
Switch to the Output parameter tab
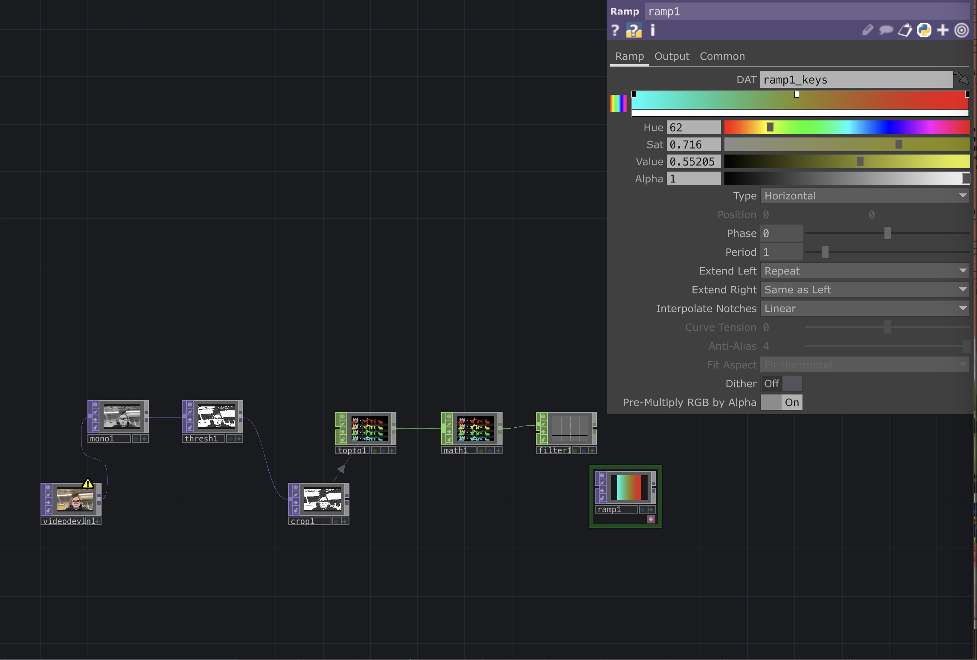pyautogui.click(x=671, y=56)
